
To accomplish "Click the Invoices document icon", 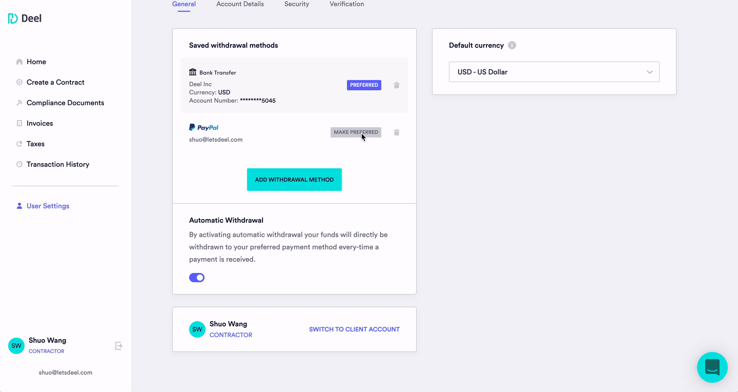I will tap(19, 123).
